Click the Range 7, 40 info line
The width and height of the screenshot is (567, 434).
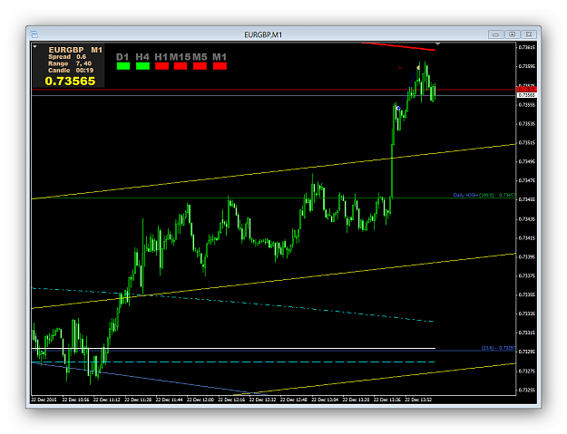pos(70,63)
